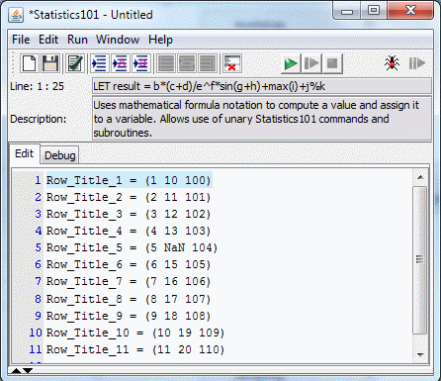Click the Java application icon in title bar
441x381 pixels.
coord(16,15)
